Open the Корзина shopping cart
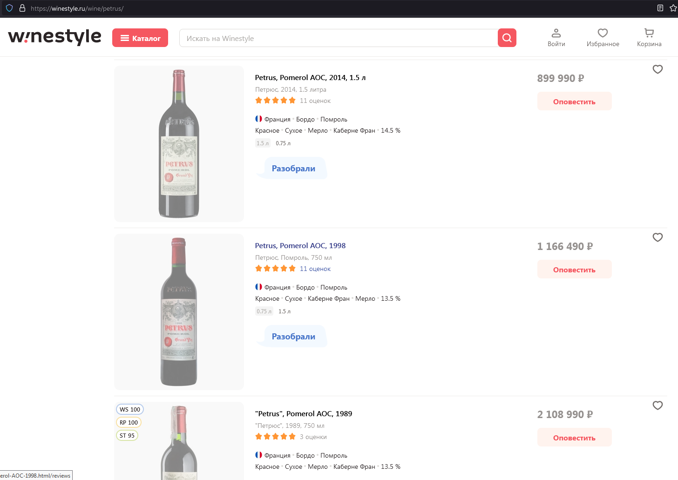 click(x=649, y=38)
